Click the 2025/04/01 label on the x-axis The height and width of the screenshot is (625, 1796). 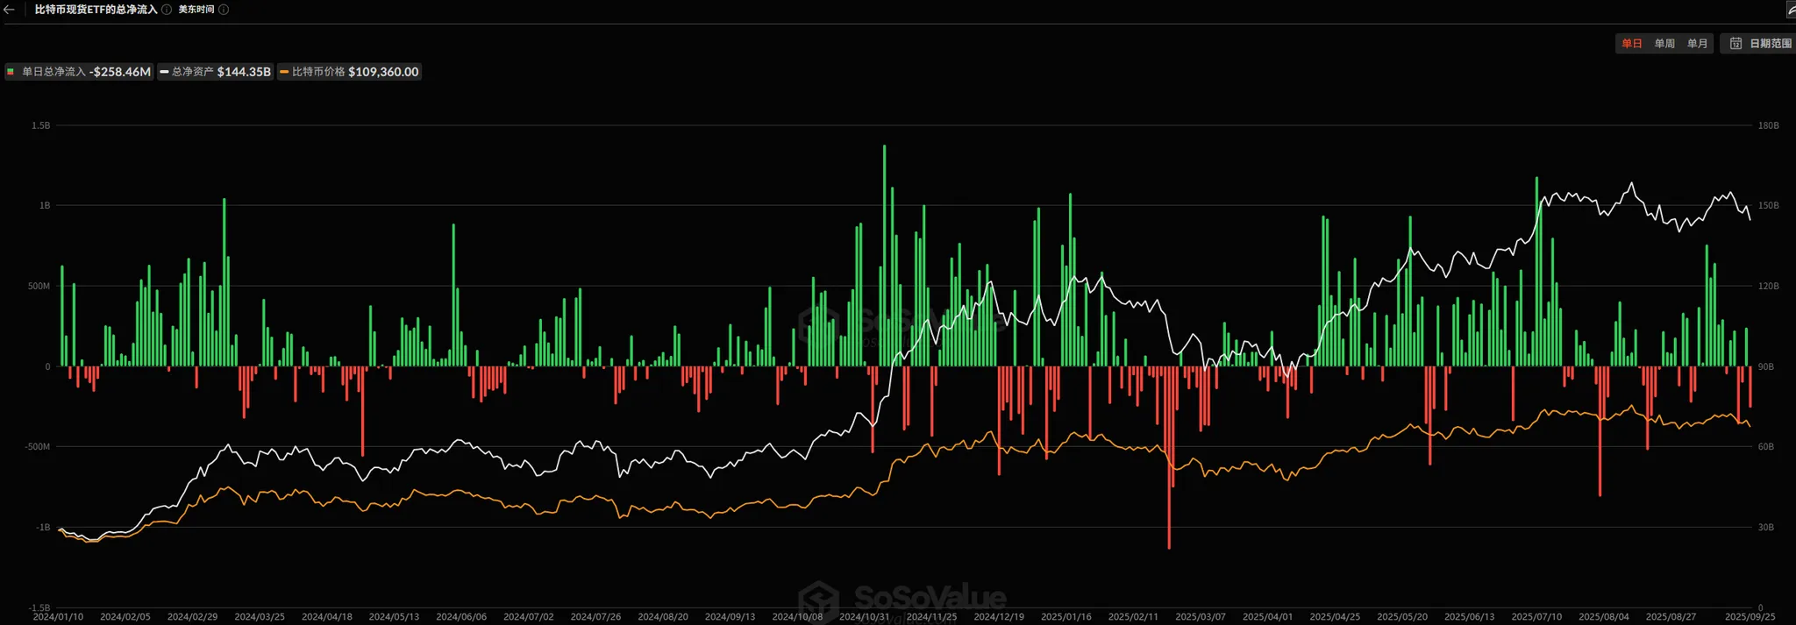click(1267, 617)
